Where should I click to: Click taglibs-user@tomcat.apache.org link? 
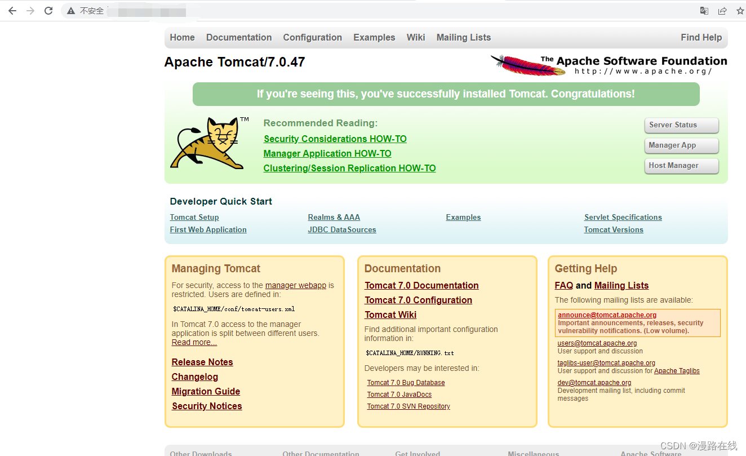click(606, 363)
